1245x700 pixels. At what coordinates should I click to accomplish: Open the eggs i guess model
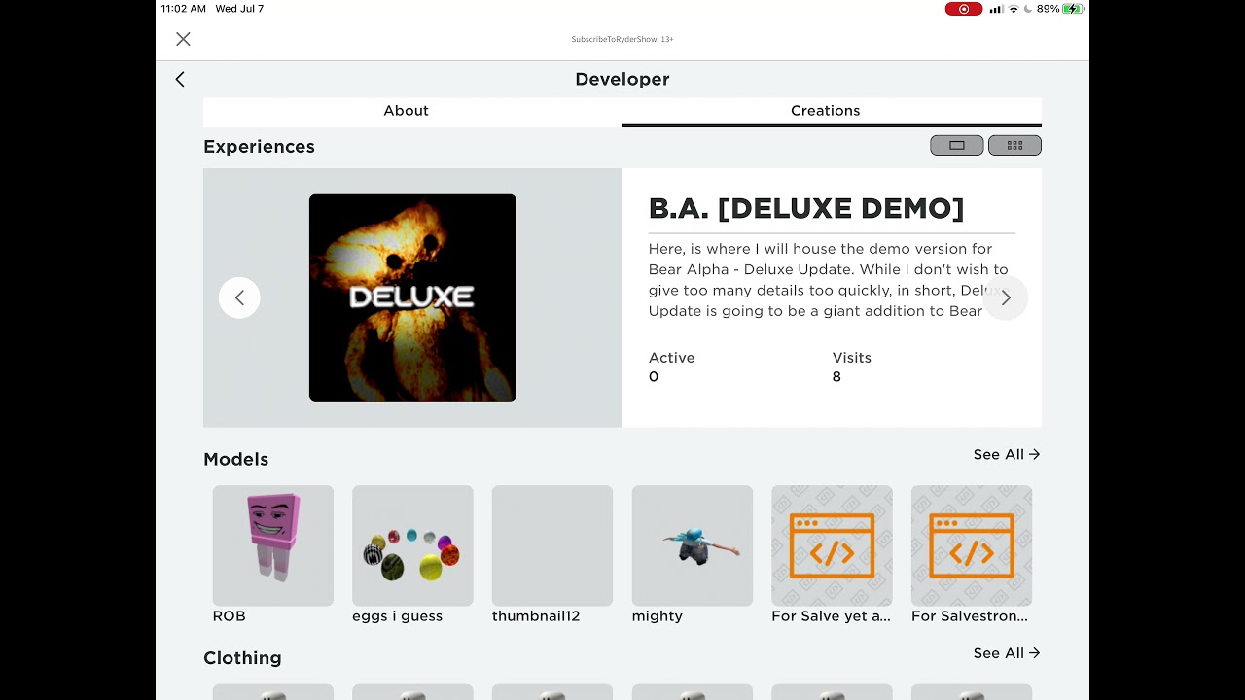coord(412,545)
